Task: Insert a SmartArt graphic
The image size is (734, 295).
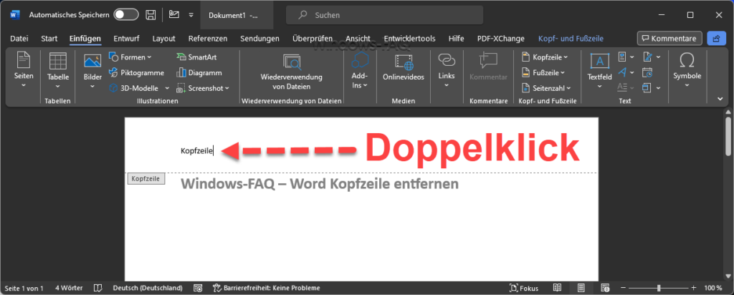Action: [x=196, y=57]
